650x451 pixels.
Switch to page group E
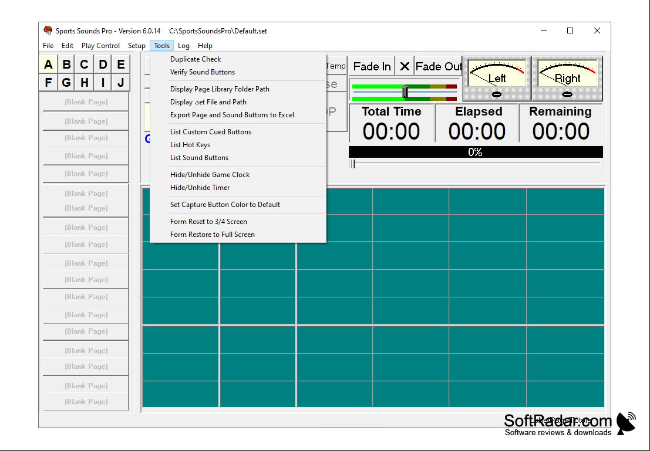pos(120,64)
